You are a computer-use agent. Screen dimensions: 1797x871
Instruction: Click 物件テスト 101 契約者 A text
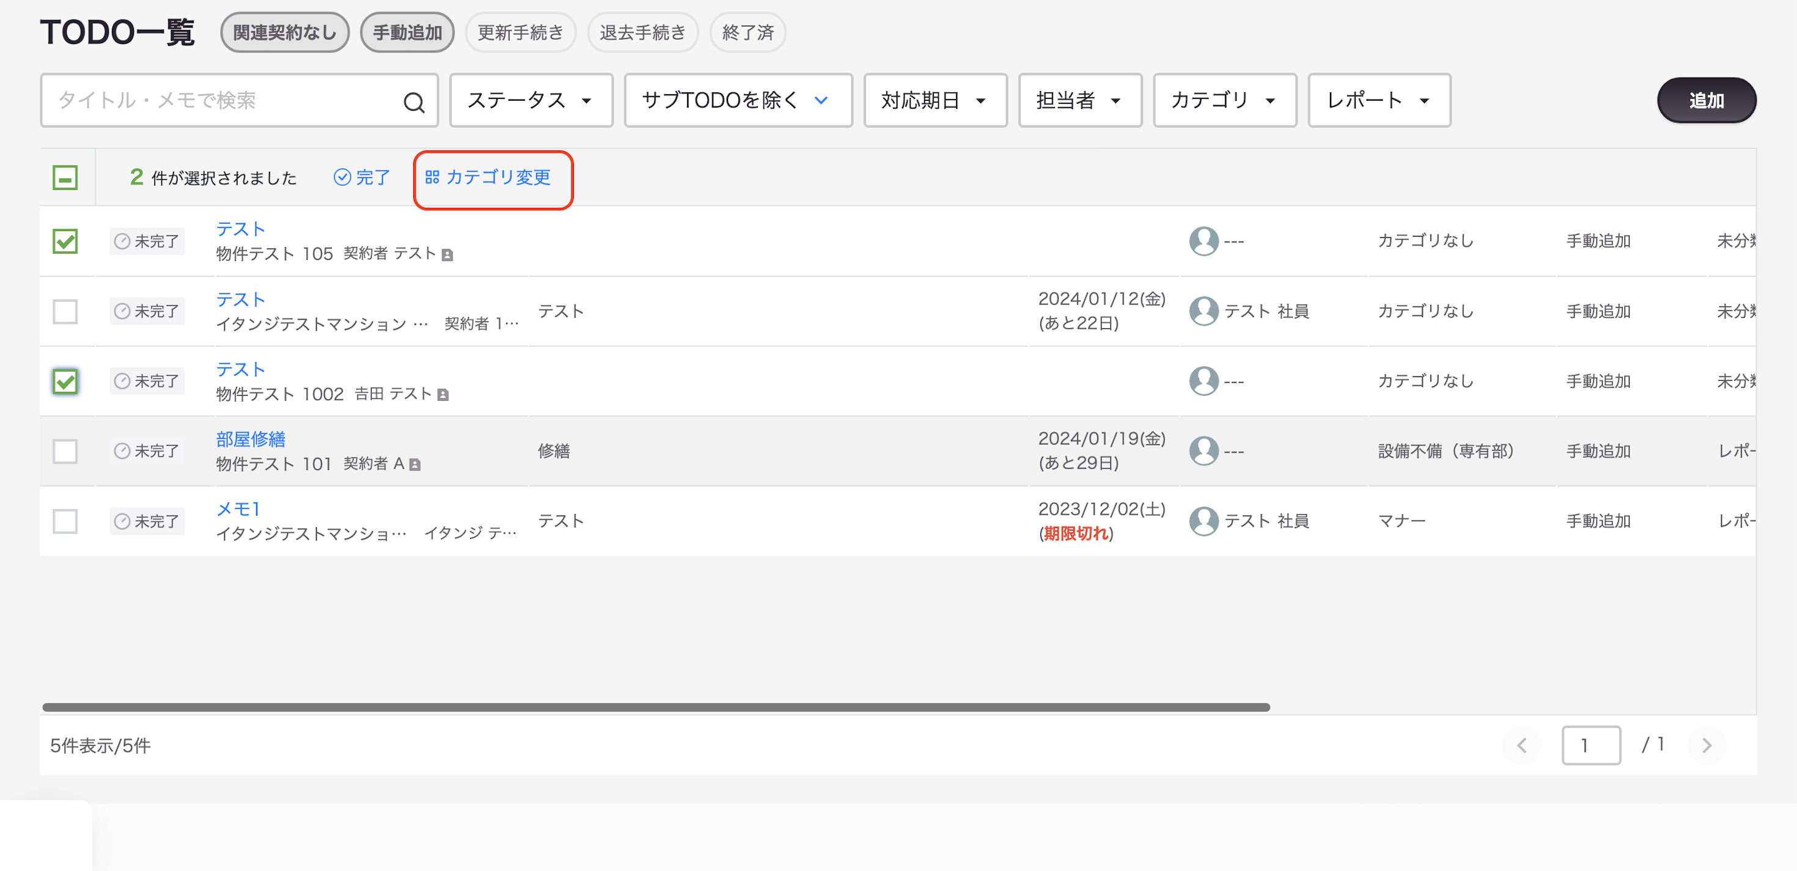(310, 464)
